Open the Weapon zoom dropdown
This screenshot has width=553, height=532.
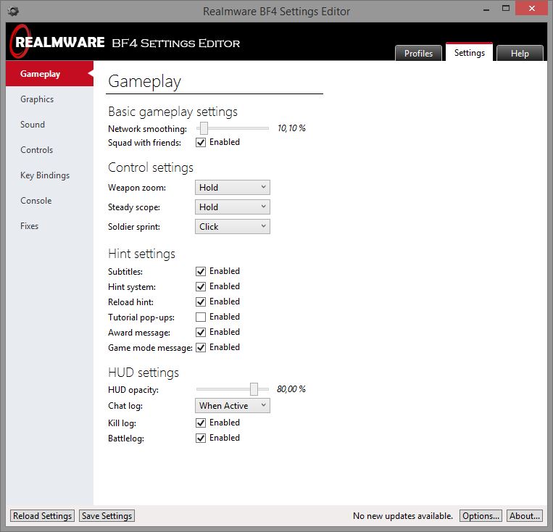tap(233, 187)
